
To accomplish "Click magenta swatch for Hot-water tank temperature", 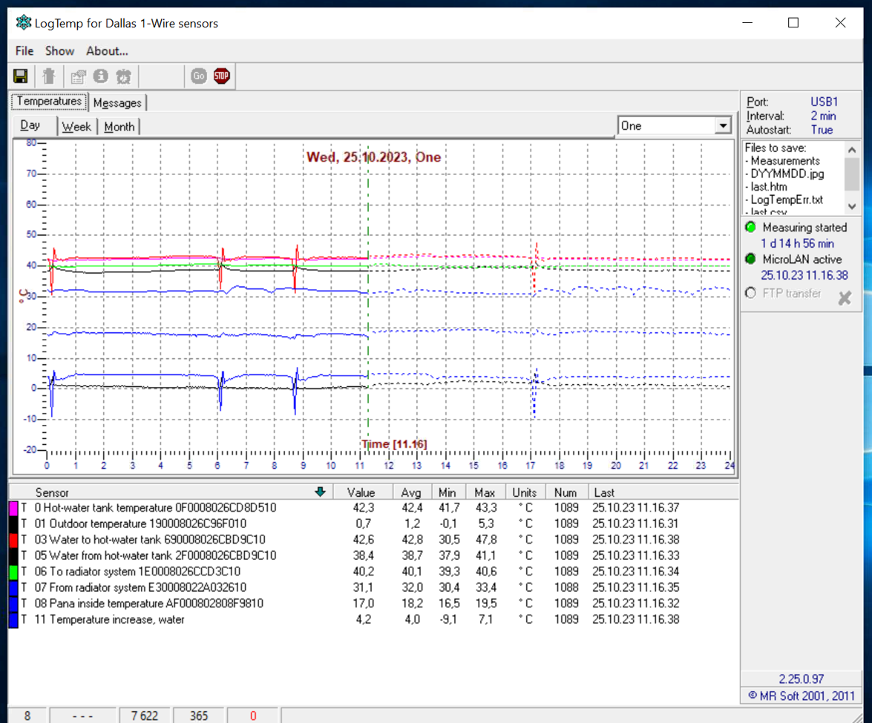I will [13, 508].
